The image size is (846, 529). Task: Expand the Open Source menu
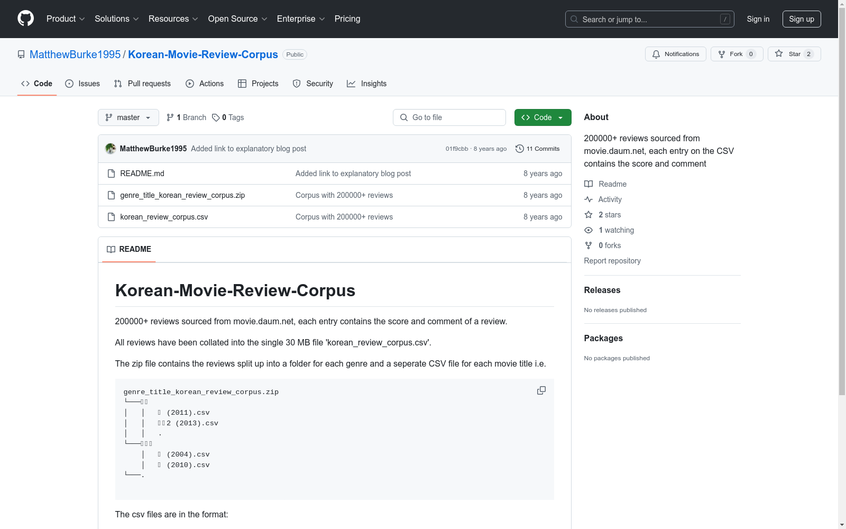point(237,19)
